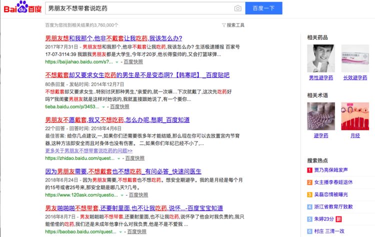
Task: Open the 百度贴吧 result title
Action: pyautogui.click(x=137, y=75)
